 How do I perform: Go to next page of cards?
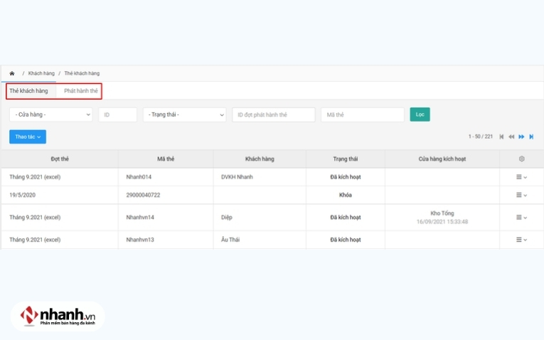click(x=521, y=137)
